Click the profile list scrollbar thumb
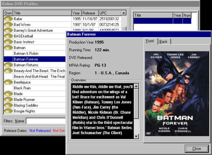 [x=124, y=29]
